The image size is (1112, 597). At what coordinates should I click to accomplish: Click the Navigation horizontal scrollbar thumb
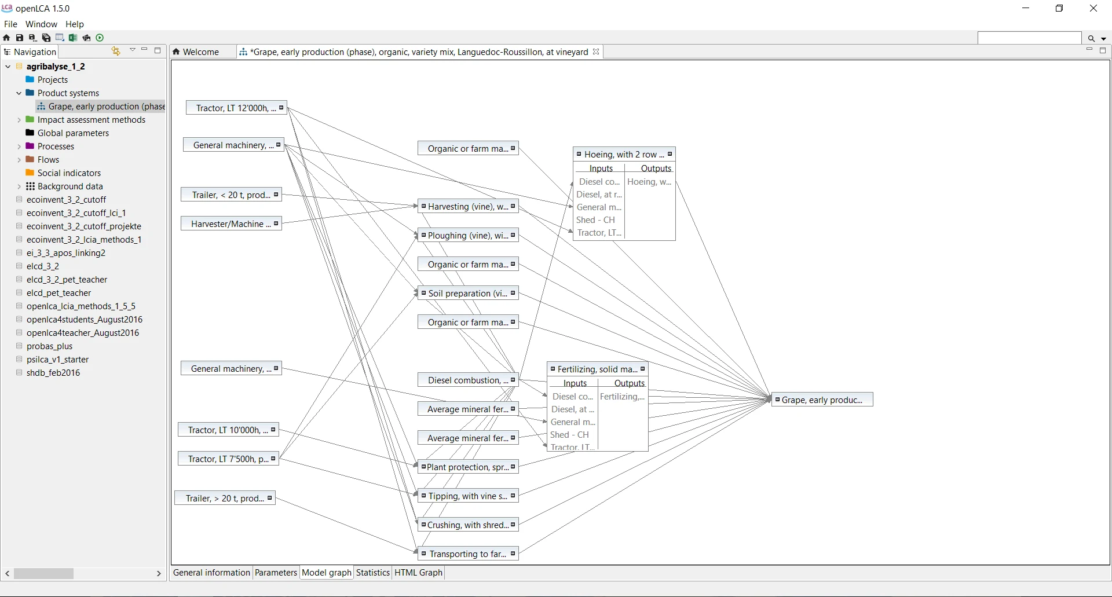(x=43, y=574)
